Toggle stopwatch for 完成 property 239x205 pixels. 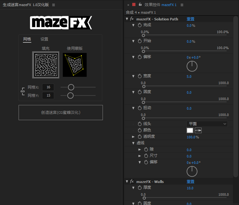pyautogui.click(x=140, y=25)
